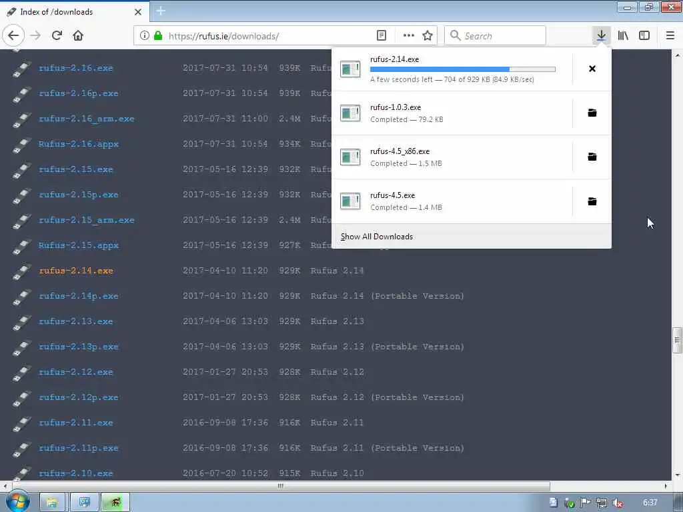
Task: Click rufus-2.14.exe file icon in downloads
Action: coord(350,69)
